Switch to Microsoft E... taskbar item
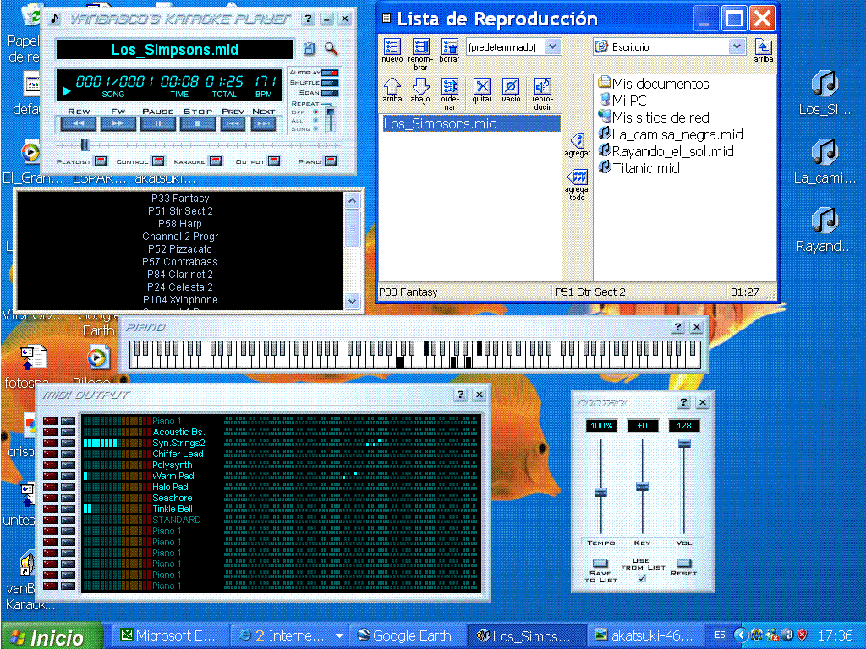The image size is (866, 649). pyautogui.click(x=168, y=635)
